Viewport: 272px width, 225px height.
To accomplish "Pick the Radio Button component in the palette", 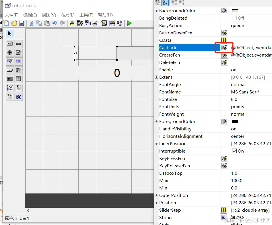I will (10, 53).
